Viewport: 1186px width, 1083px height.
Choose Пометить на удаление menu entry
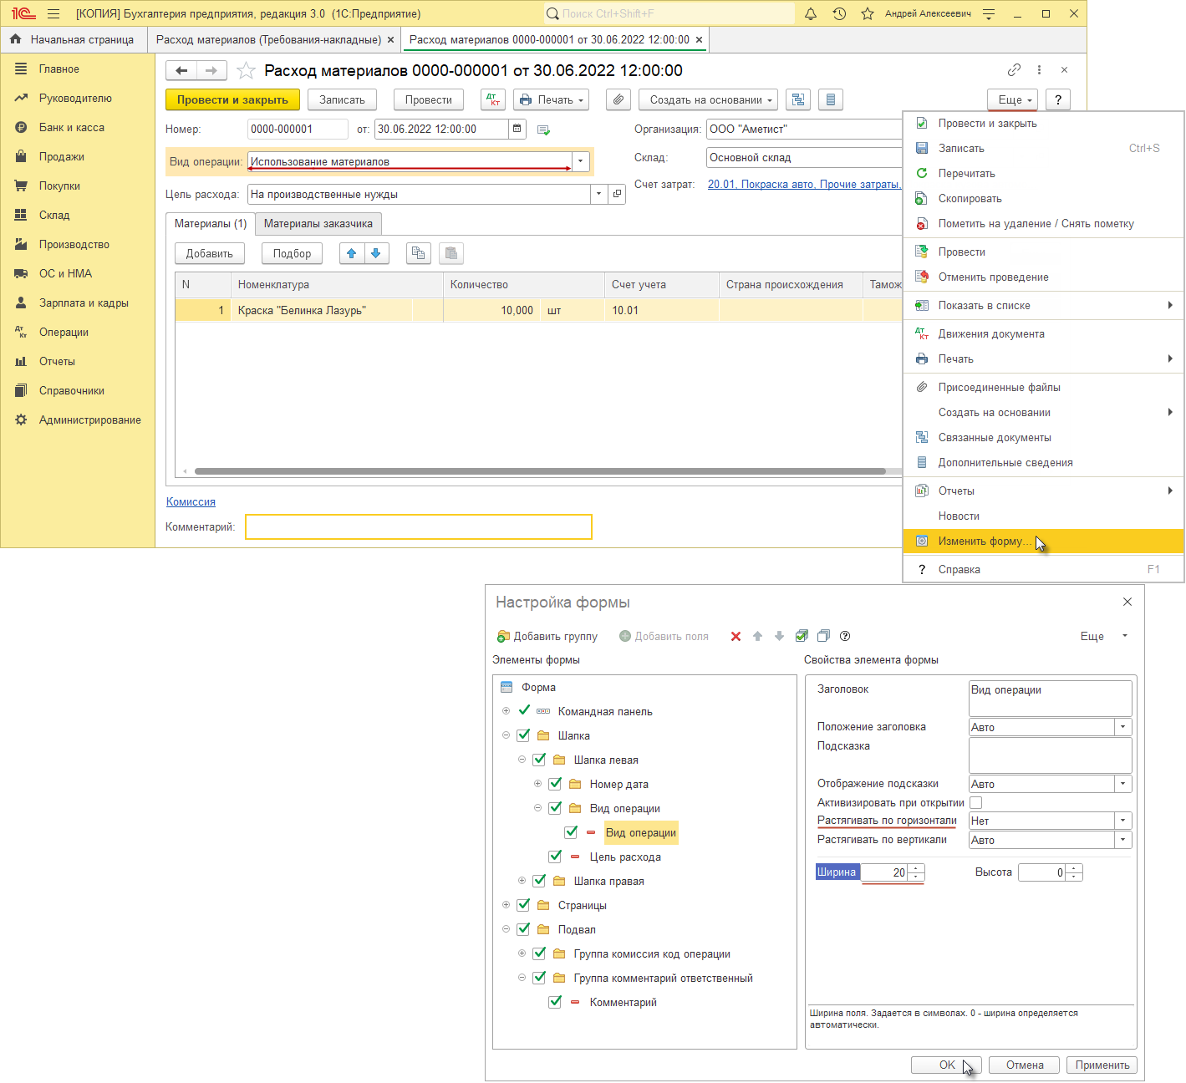(1043, 223)
